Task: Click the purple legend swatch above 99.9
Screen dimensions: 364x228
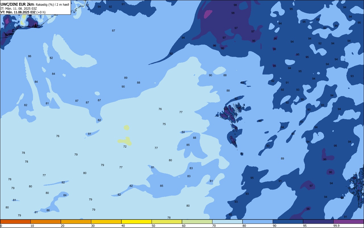Action: click(348, 221)
